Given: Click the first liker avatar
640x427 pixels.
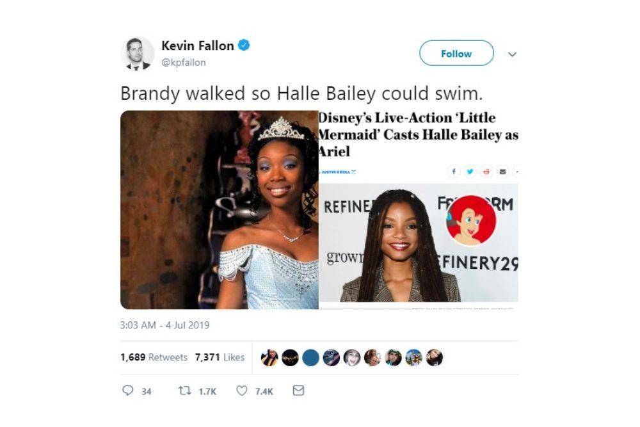Looking at the screenshot, I should click(269, 358).
